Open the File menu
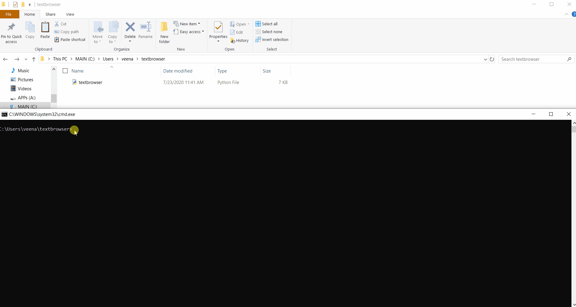576x307 pixels. 8,14
